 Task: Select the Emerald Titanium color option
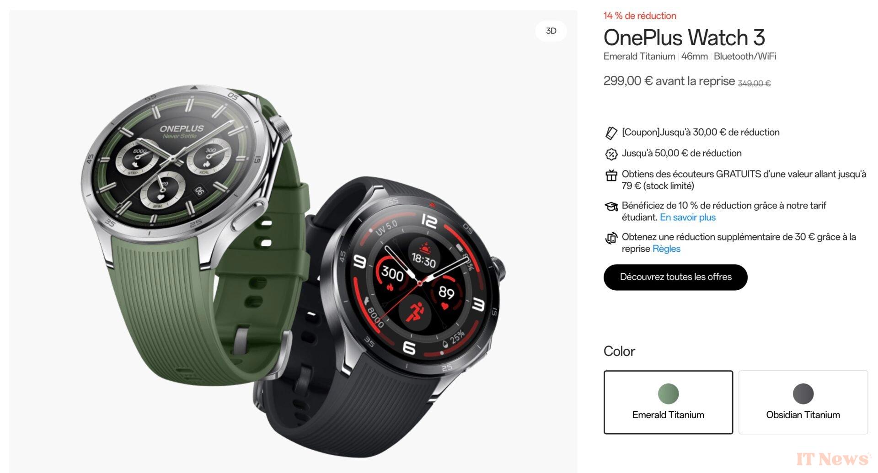[668, 402]
